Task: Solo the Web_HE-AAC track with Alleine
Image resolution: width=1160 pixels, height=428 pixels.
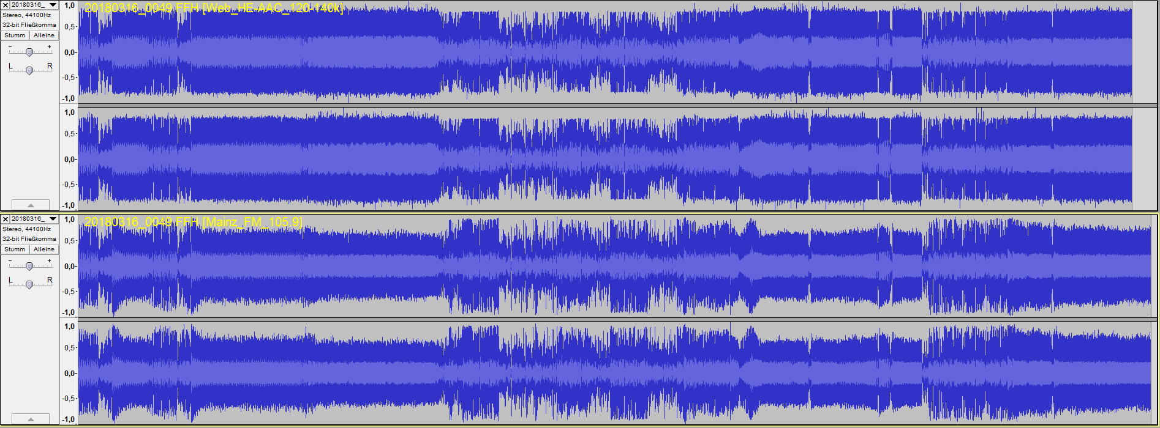Action: [x=44, y=35]
